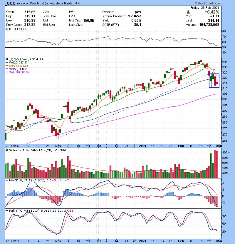
Task: Click the Last Size: label
Action: pos(76,25)
